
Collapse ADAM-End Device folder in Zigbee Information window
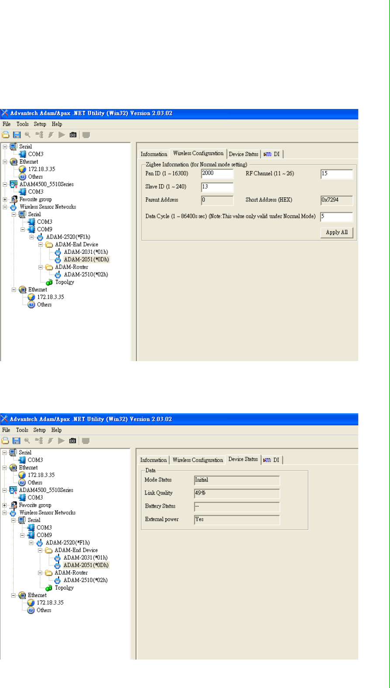point(41,244)
